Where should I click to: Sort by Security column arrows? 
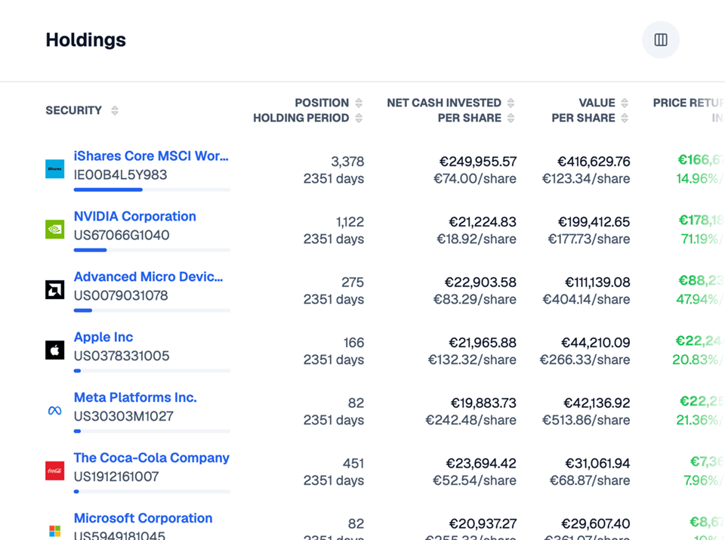[x=115, y=110]
